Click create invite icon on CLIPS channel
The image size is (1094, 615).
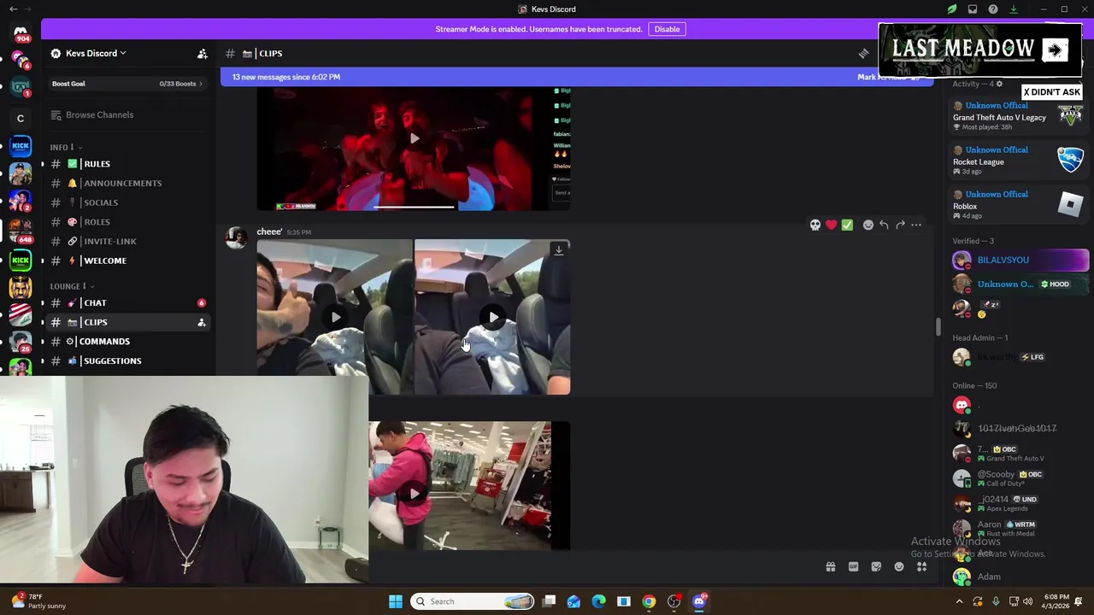tap(202, 322)
